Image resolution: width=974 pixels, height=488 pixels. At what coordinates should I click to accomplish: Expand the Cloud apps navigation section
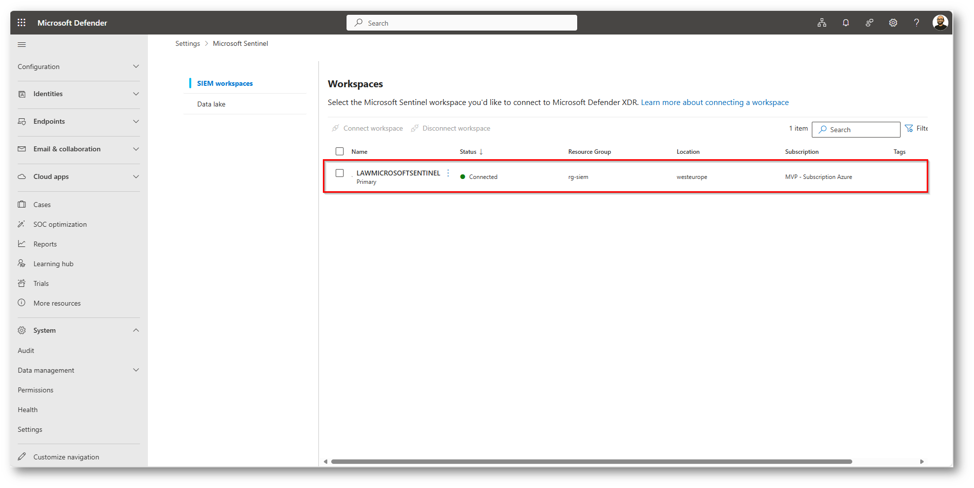point(136,176)
